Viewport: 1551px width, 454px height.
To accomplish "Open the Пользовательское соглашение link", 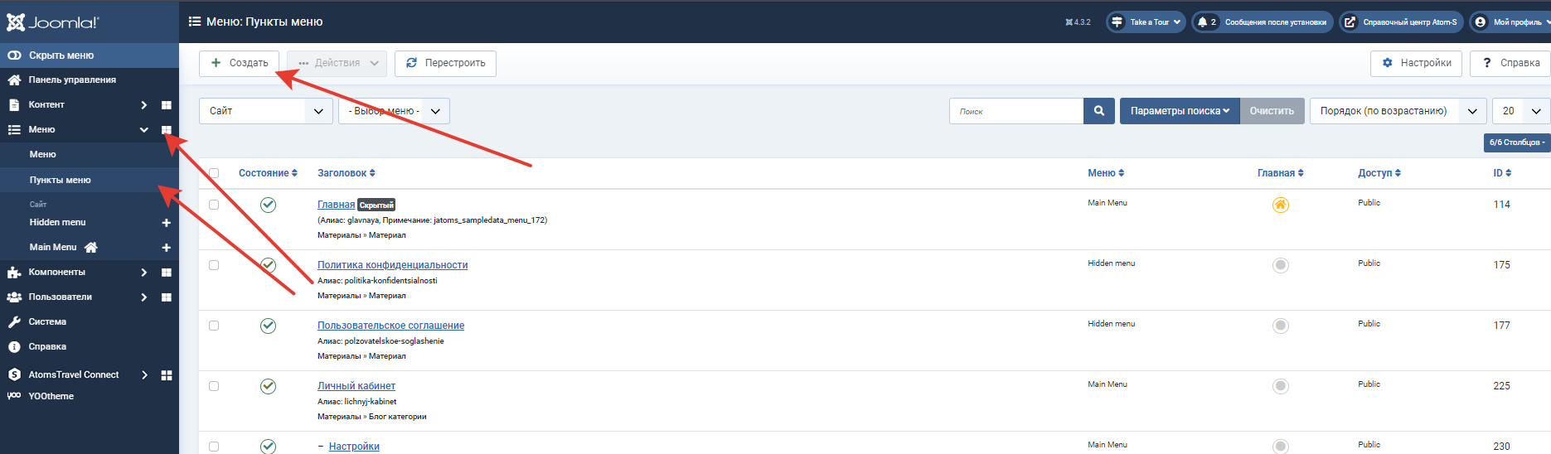I will pos(390,326).
